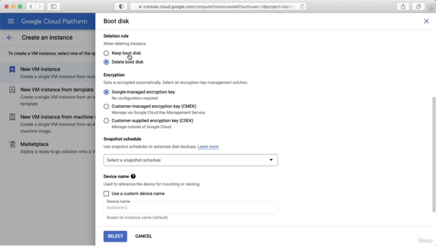Click the back arrow beside Create an instance
Viewport: 436px width, 246px height.
coord(9,37)
